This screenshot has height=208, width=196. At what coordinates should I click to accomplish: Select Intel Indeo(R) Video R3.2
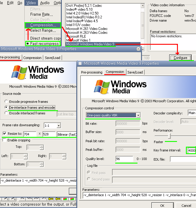click(84, 17)
